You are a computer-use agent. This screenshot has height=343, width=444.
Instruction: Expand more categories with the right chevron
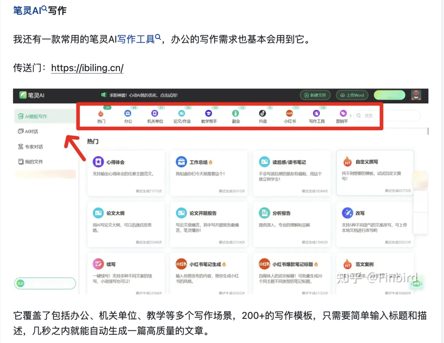[351, 116]
